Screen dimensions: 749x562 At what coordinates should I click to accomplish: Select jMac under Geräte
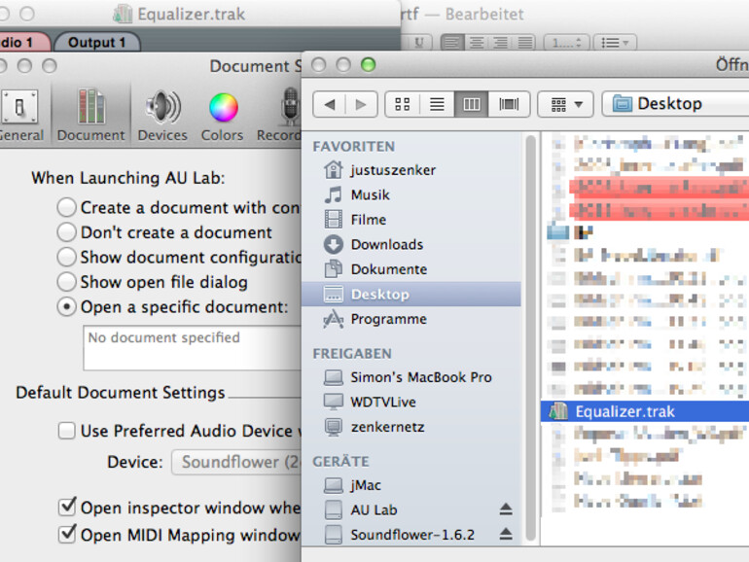click(352, 485)
